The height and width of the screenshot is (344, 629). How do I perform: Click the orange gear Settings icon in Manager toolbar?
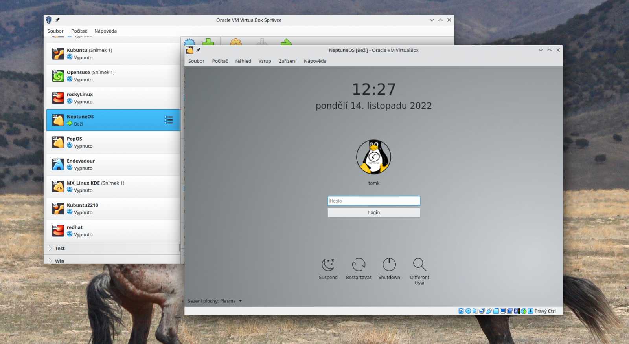[236, 42]
